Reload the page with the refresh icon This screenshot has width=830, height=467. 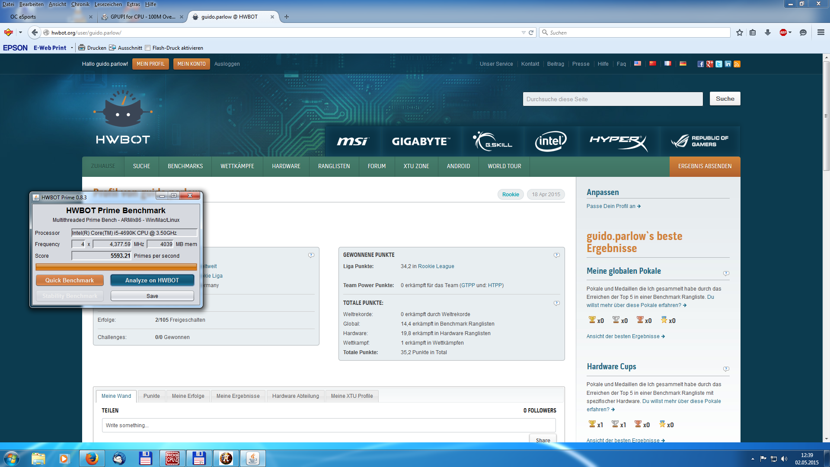coord(531,32)
